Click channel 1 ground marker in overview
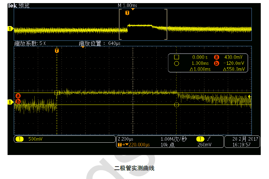Screen dimensions: 269x179 (10, 28)
